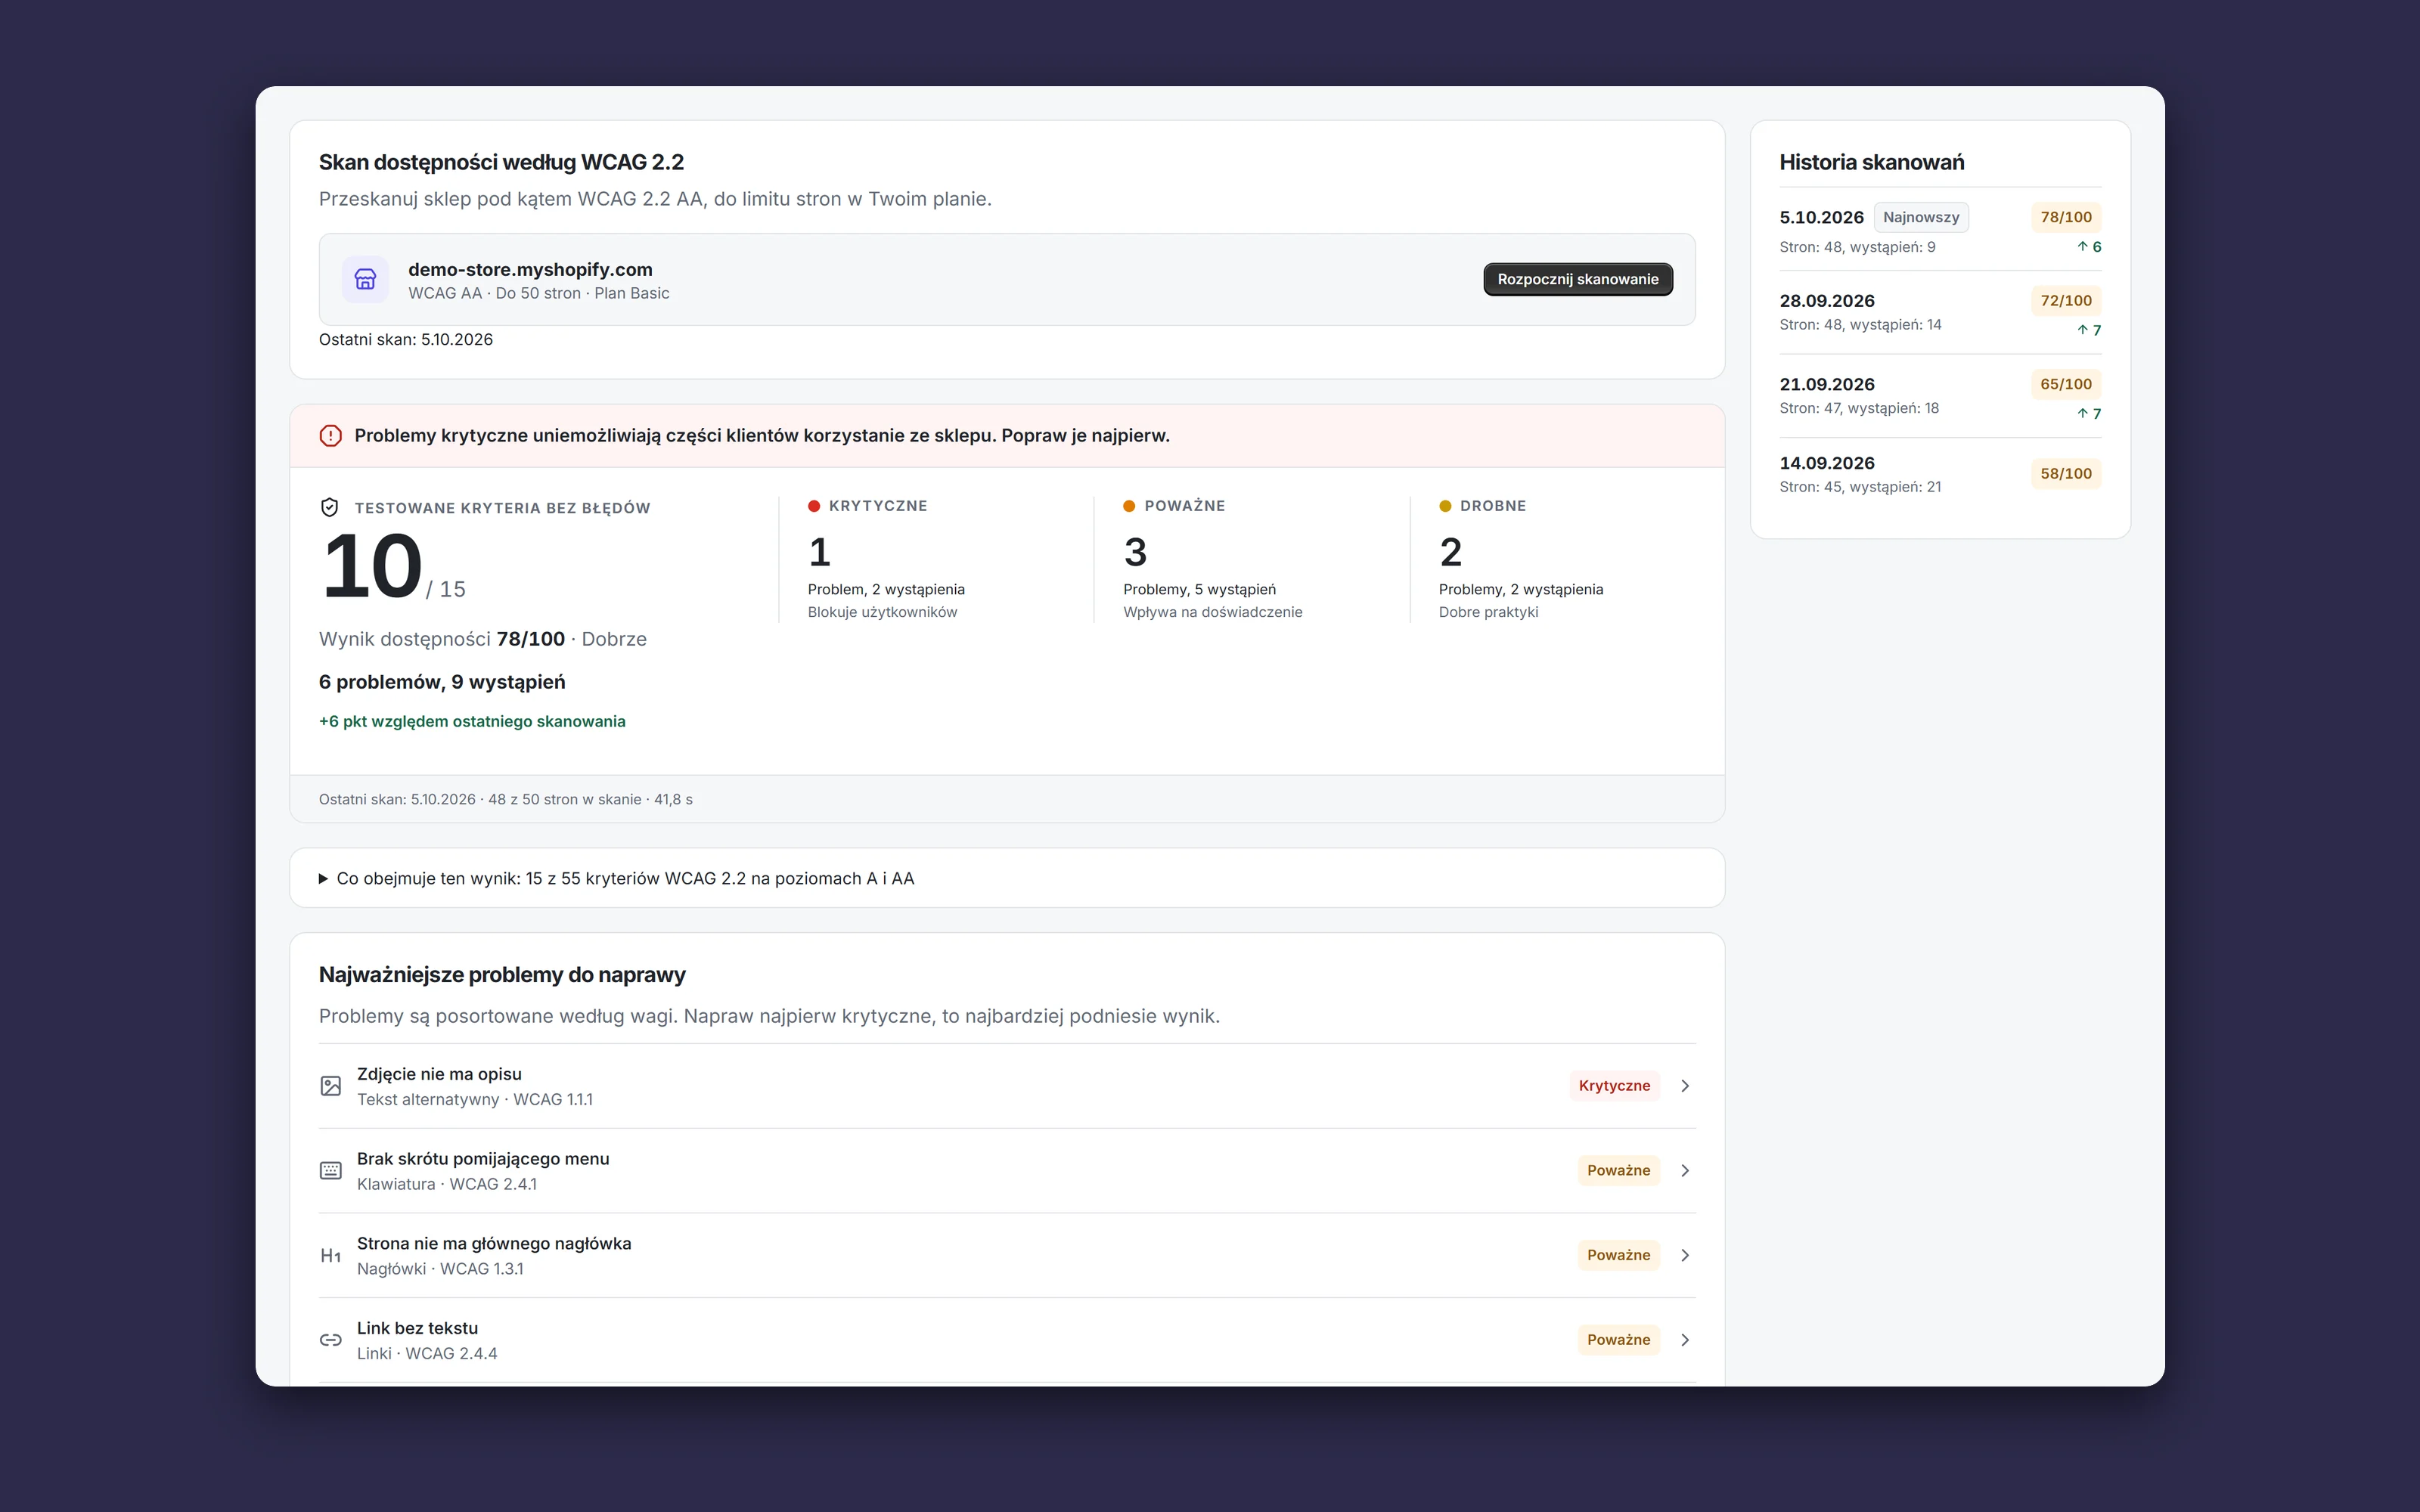
Task: Click the green up arrow on the 5.10.2026 scan
Action: click(x=2083, y=246)
